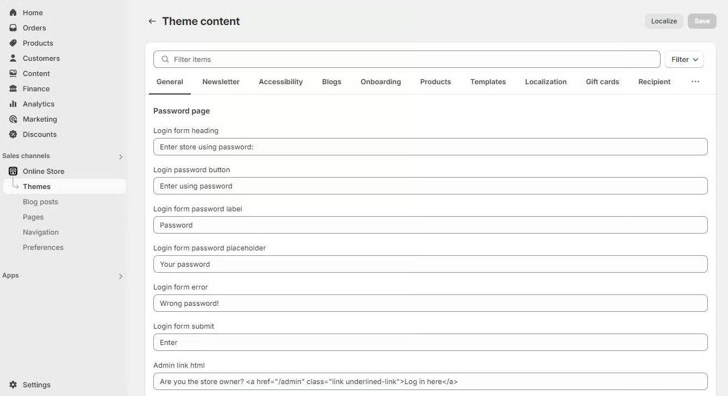Open Analytics via bar chart icon

tap(13, 104)
